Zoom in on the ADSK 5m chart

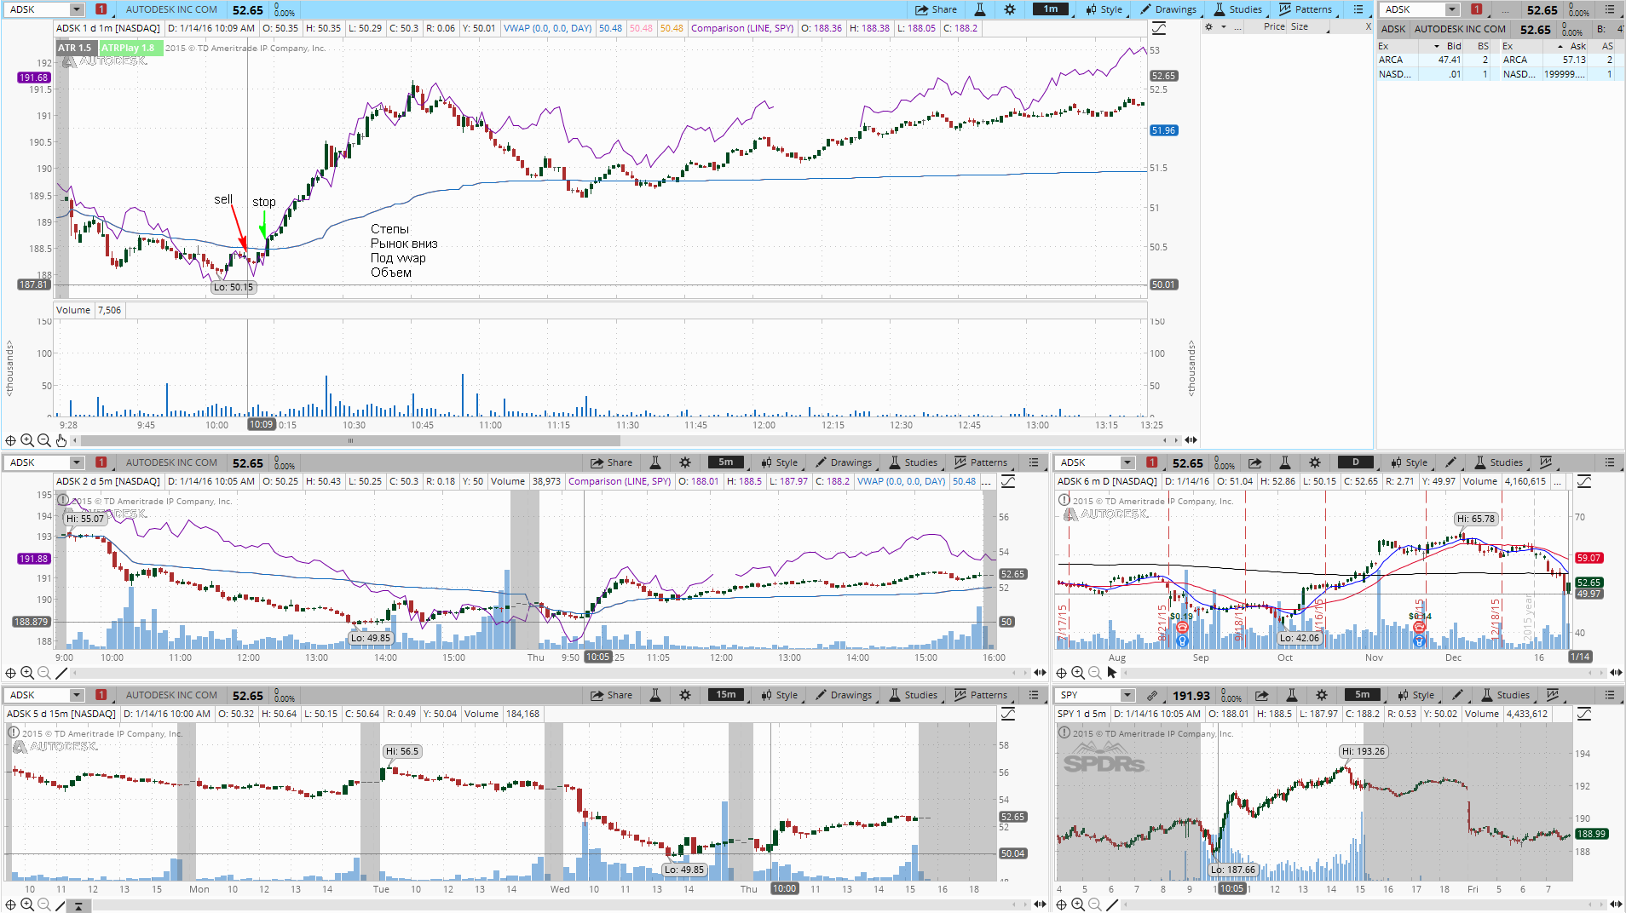27,673
